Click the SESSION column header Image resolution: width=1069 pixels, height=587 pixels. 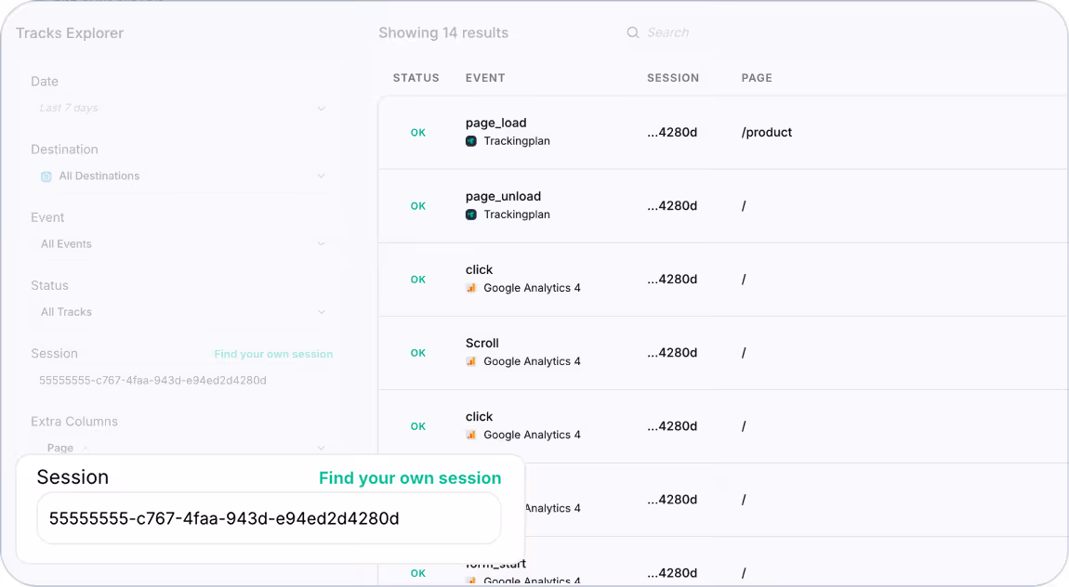tap(673, 78)
